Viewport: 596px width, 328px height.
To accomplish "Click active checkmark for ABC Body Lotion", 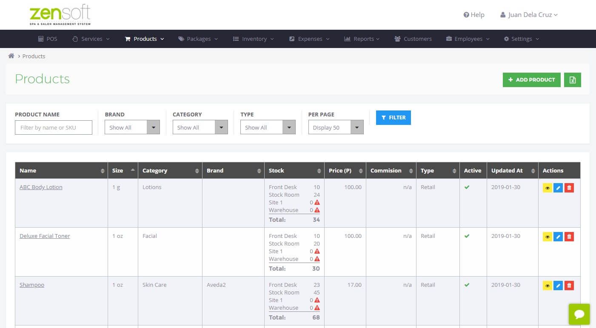I will click(467, 187).
